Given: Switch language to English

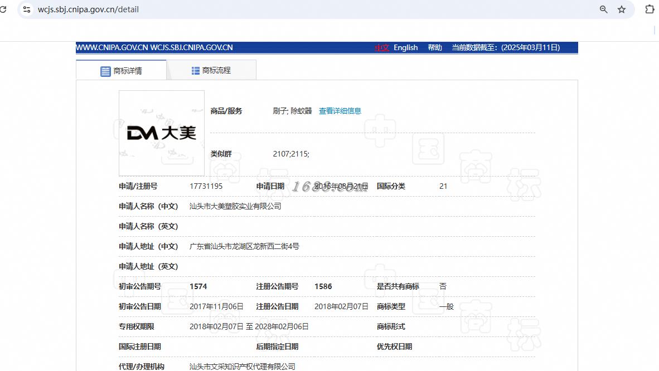Looking at the screenshot, I should pyautogui.click(x=405, y=47).
